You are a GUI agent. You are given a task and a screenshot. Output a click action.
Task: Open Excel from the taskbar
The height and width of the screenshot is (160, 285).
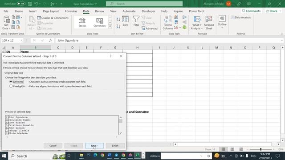click(x=138, y=155)
